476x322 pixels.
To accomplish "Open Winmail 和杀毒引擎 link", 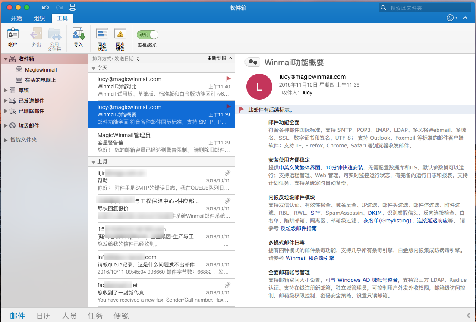I will pyautogui.click(x=310, y=258).
